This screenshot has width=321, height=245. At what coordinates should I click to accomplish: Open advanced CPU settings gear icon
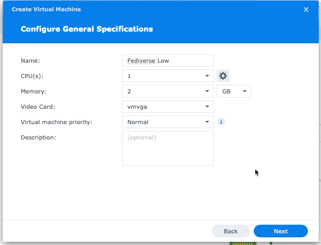tap(223, 76)
